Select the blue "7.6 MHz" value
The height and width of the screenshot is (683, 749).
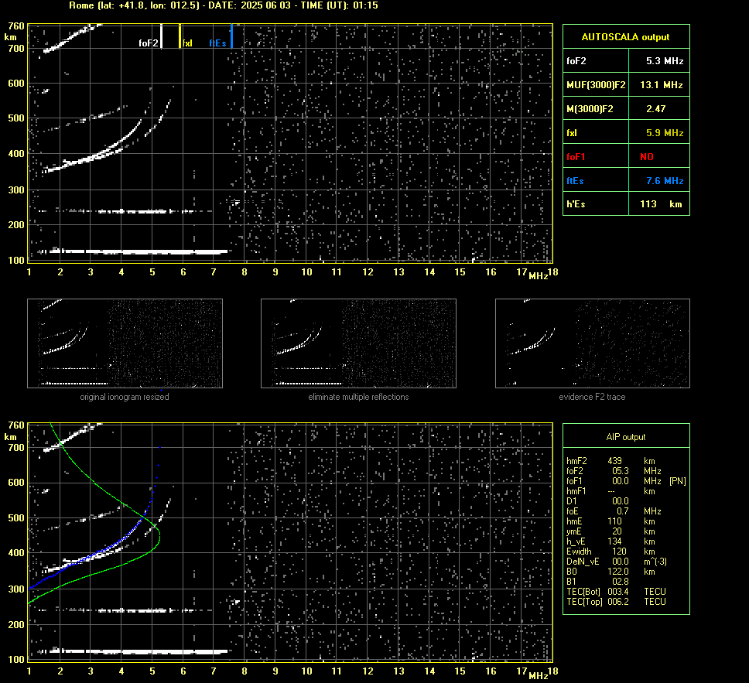click(665, 180)
